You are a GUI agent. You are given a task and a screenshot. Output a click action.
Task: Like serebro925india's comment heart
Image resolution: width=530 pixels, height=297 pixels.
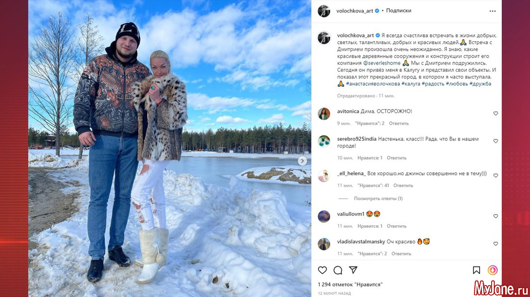(x=496, y=141)
